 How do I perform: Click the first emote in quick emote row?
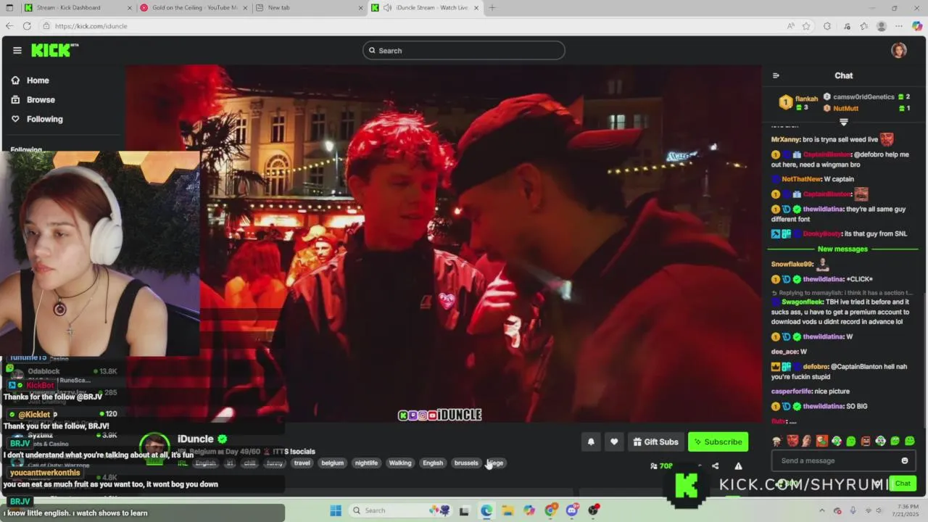click(777, 441)
